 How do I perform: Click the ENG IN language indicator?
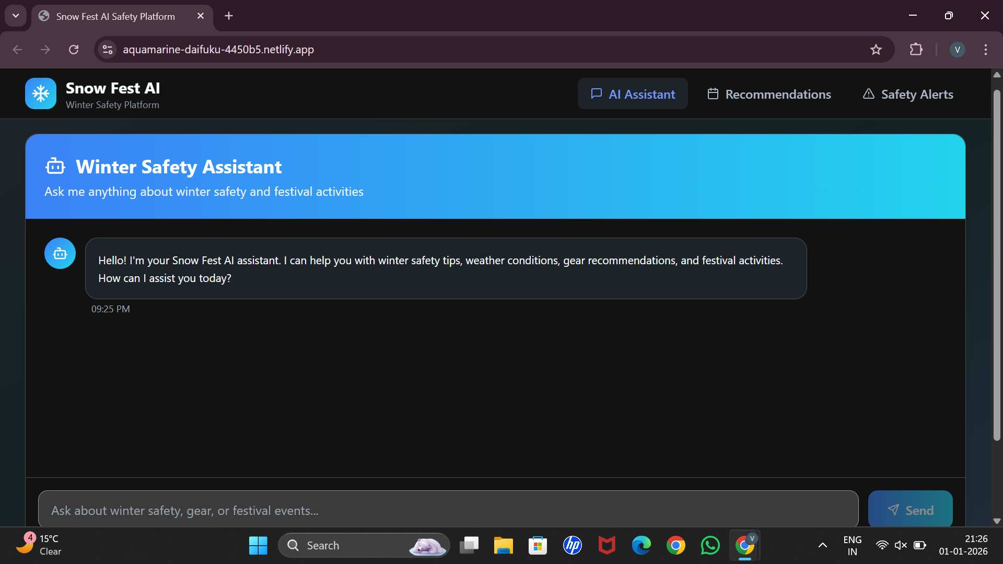853,546
